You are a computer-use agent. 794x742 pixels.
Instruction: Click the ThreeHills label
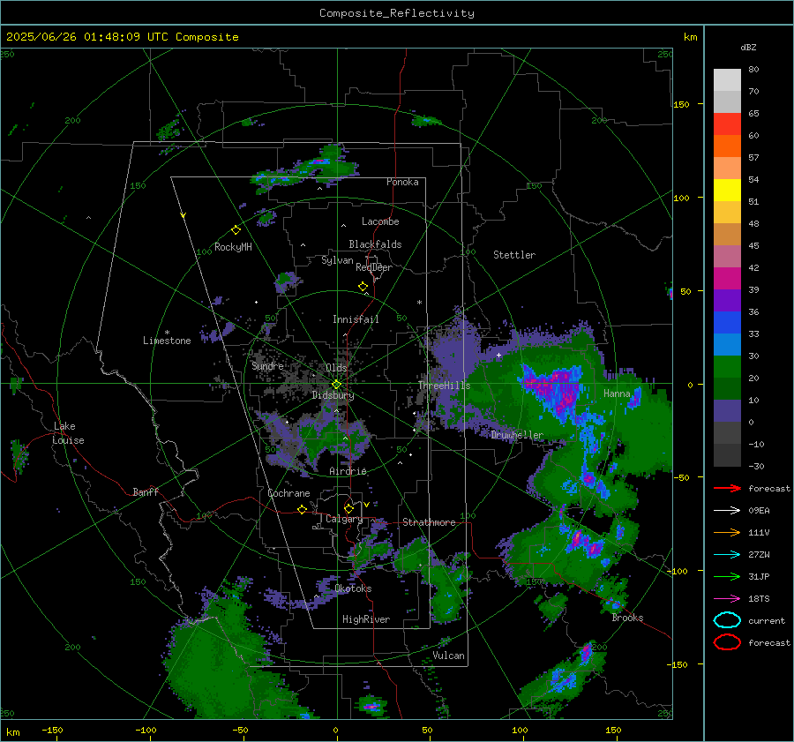[x=444, y=386]
